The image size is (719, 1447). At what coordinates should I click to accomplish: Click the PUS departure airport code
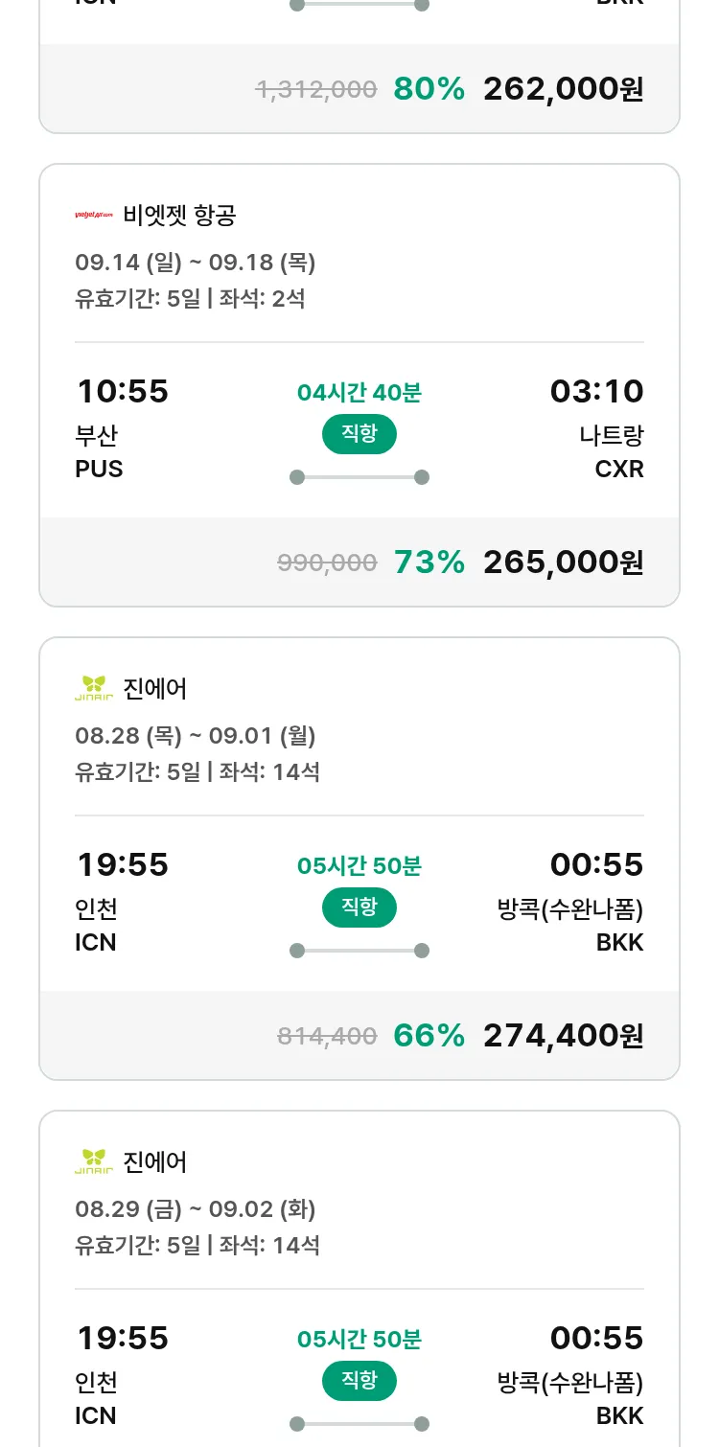coord(99,470)
